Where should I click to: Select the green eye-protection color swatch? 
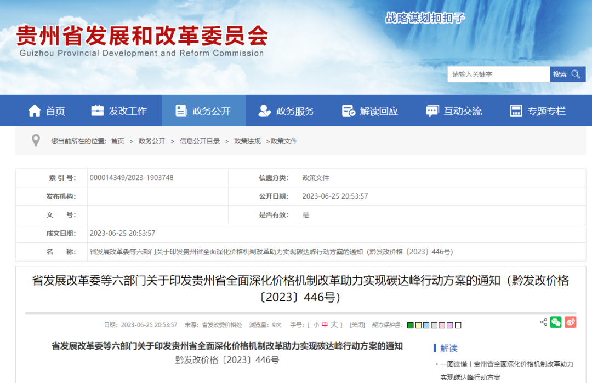pos(411,325)
